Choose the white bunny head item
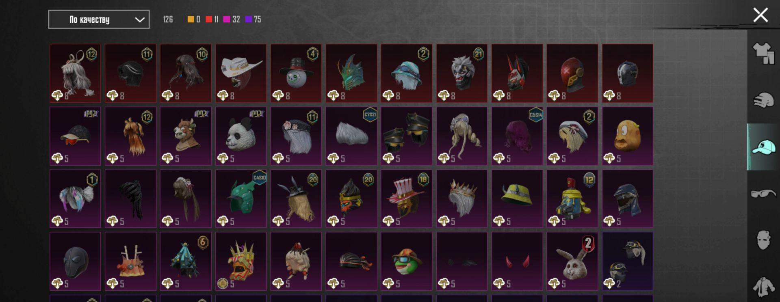Screen dimensions: 780x302 (572, 261)
